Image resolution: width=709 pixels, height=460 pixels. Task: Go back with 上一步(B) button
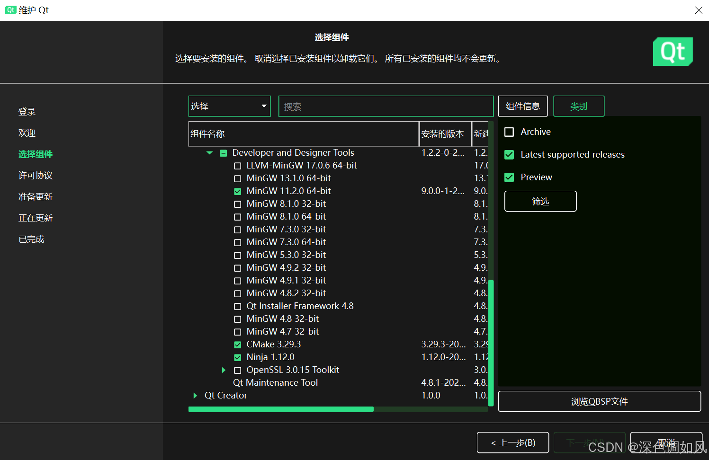(x=513, y=442)
